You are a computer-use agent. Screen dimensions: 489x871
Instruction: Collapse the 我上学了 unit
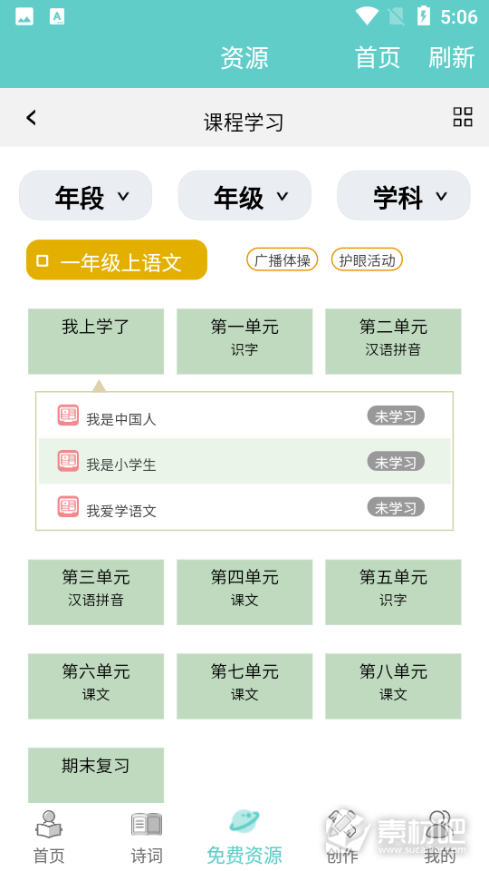click(96, 341)
